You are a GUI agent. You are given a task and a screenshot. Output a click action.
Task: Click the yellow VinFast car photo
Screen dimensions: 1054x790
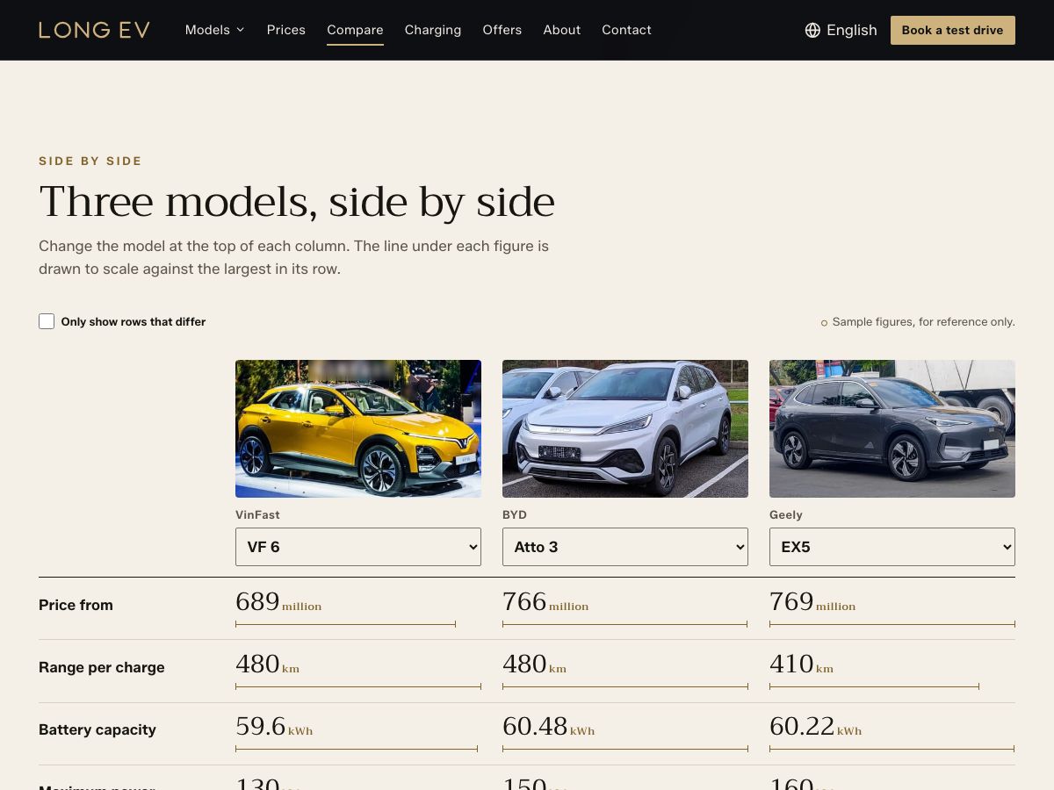coord(358,428)
